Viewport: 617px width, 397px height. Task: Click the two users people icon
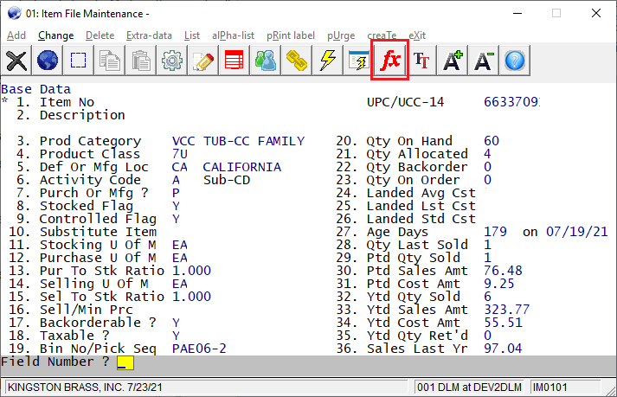[x=265, y=61]
